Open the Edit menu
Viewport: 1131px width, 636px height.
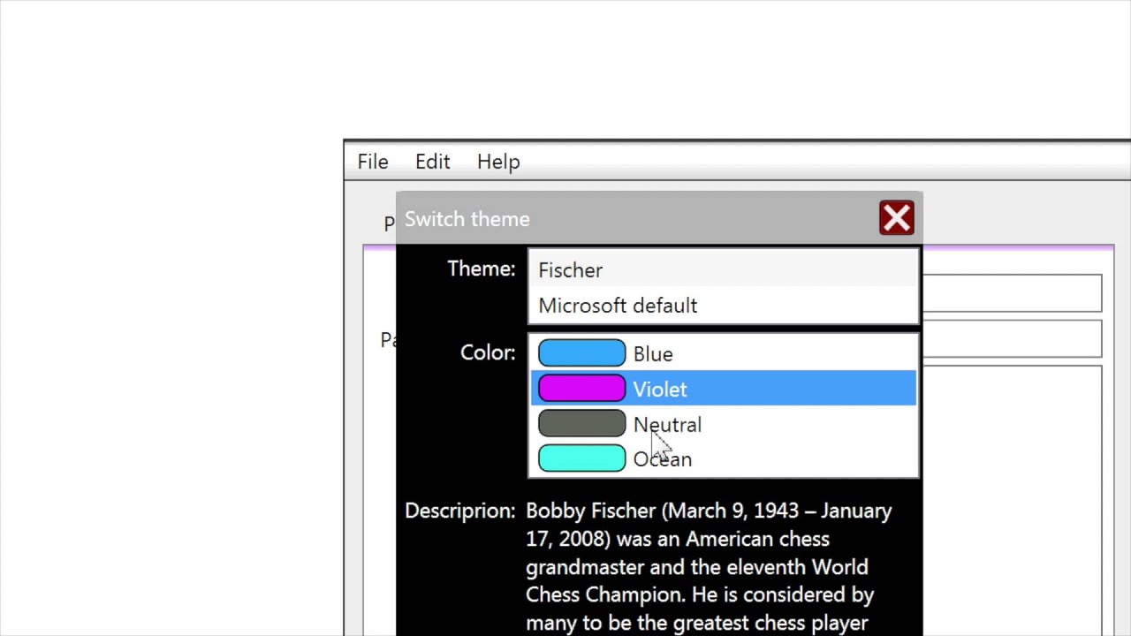(432, 162)
